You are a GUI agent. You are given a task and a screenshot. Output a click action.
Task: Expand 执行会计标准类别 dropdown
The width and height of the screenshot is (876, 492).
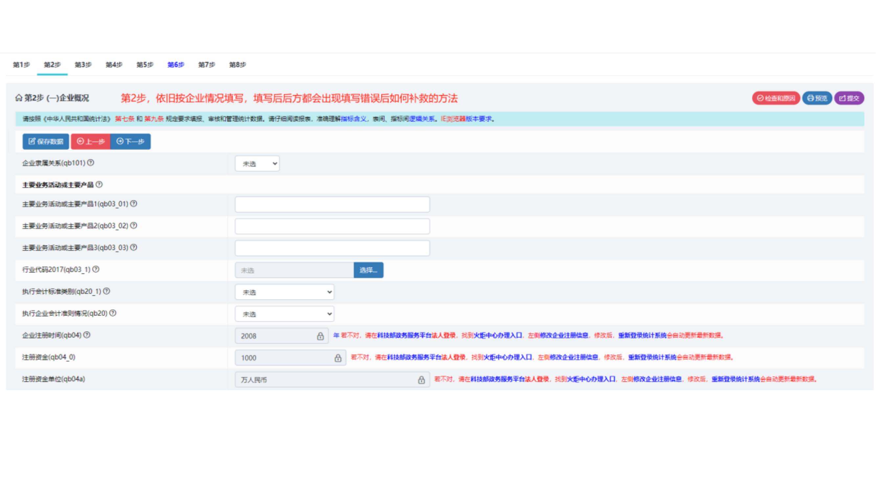(x=284, y=292)
